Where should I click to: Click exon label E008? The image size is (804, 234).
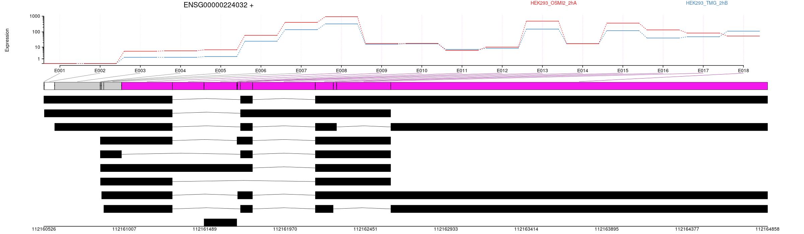[341, 71]
